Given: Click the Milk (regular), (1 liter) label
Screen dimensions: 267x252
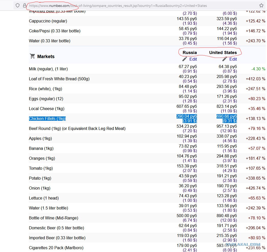Looking at the screenshot, I should click(x=48, y=69).
